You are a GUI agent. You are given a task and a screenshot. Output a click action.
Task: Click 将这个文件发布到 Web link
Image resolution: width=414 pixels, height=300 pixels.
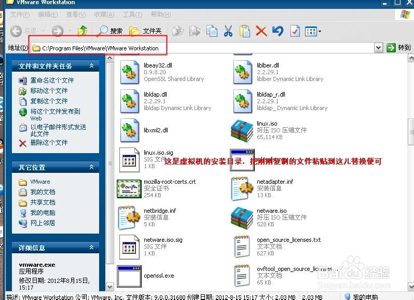[x=55, y=115]
